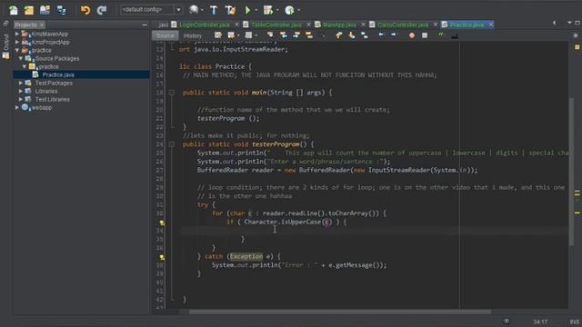Image resolution: width=582 pixels, height=327 pixels.
Task: Toggle Bookmark on current line
Action: [365, 35]
